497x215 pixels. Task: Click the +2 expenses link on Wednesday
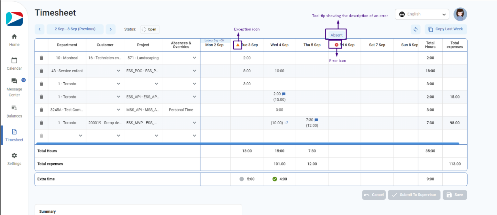tap(286, 123)
